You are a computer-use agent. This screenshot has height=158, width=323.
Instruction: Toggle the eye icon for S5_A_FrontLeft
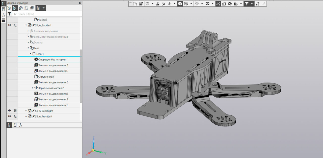[10, 116]
